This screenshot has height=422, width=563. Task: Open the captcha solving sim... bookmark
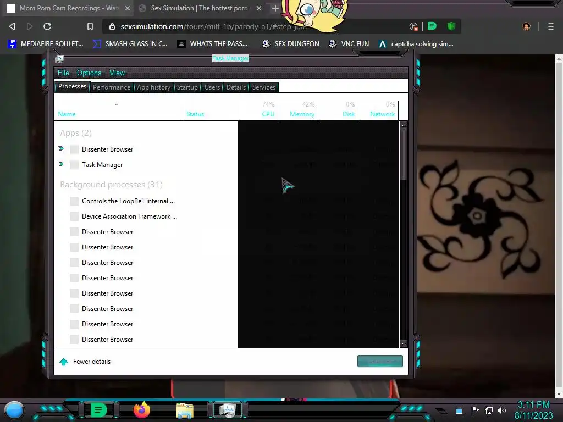[x=416, y=44]
